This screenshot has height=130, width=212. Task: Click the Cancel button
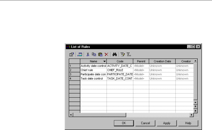tap(145, 123)
